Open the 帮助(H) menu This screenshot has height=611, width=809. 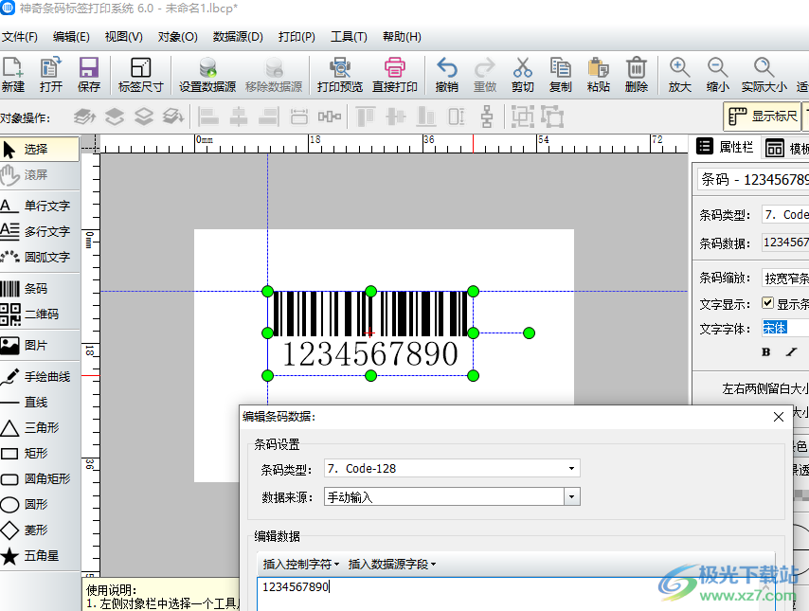pos(402,37)
